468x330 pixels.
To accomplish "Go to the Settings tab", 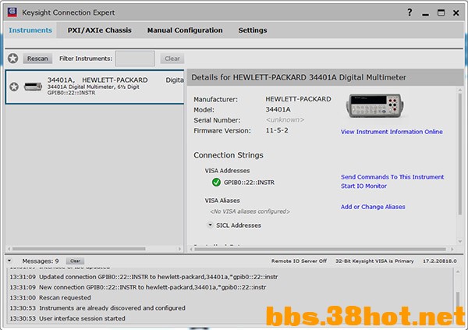I will point(253,30).
